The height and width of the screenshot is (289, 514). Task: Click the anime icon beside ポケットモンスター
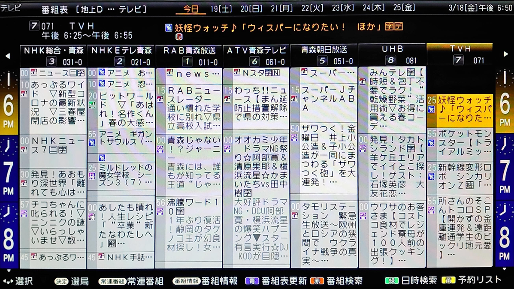point(431,143)
